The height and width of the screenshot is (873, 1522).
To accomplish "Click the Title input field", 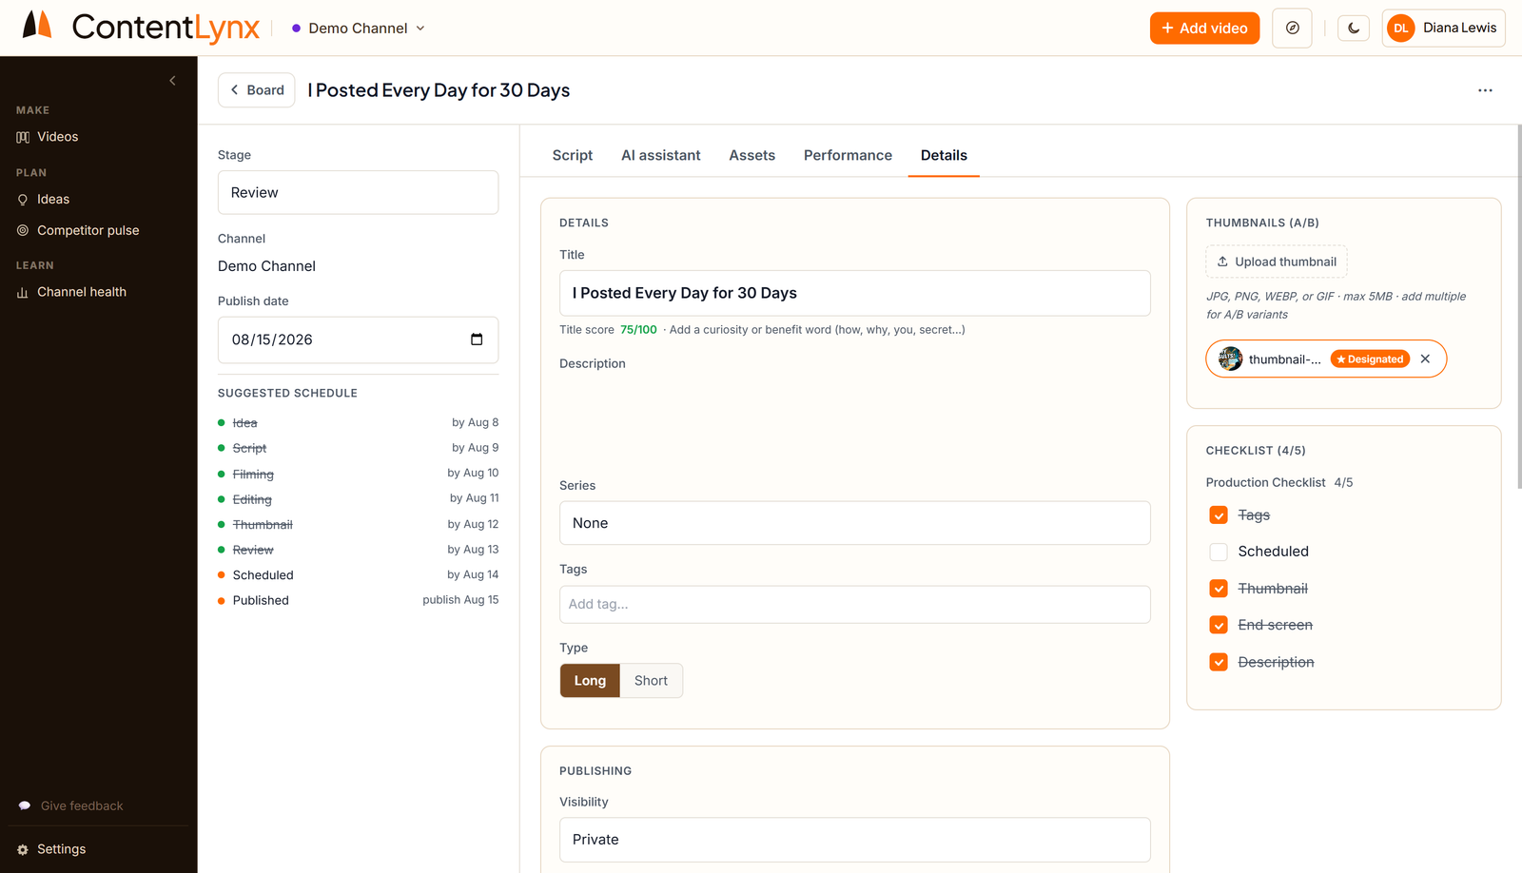I will [854, 293].
